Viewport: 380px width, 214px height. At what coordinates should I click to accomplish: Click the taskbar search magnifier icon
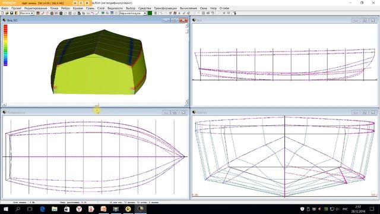18,209
